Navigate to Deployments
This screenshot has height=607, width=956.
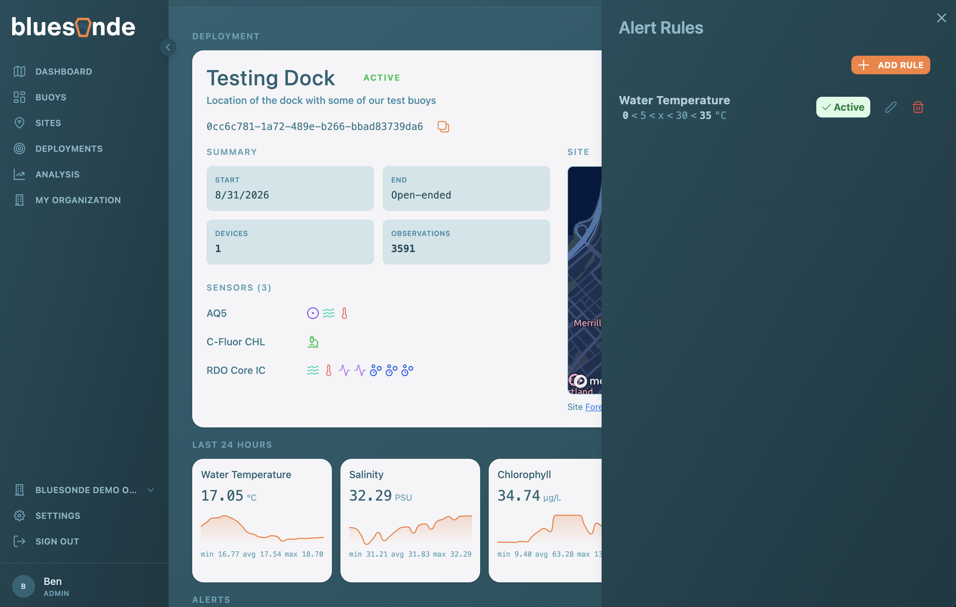tap(58, 149)
